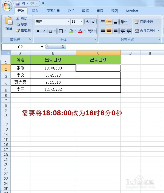Viewport: 164px width, 193px height.
Task: Click 合并后居中 merge and center
Action: (145, 31)
